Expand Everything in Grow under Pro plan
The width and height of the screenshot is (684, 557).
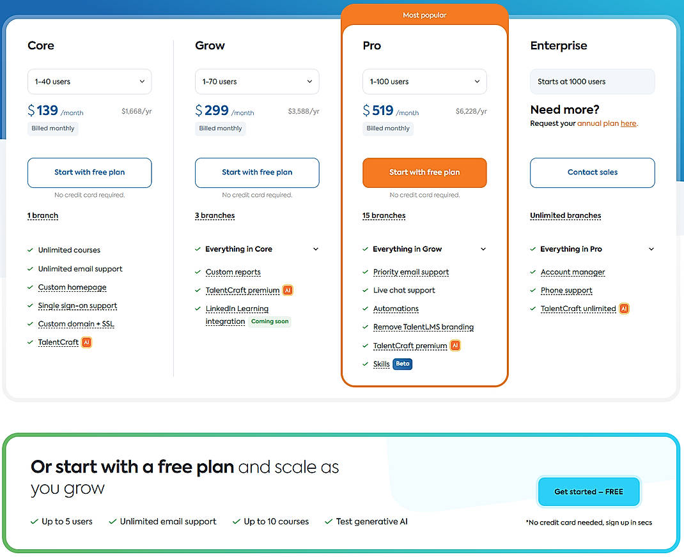coord(483,248)
